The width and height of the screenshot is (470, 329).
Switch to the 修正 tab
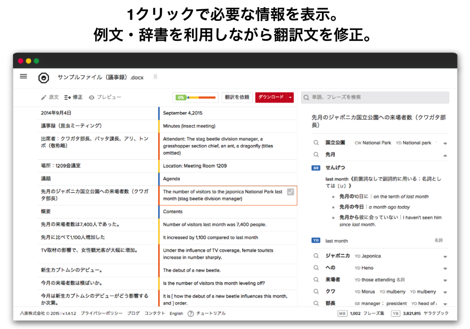(x=74, y=97)
